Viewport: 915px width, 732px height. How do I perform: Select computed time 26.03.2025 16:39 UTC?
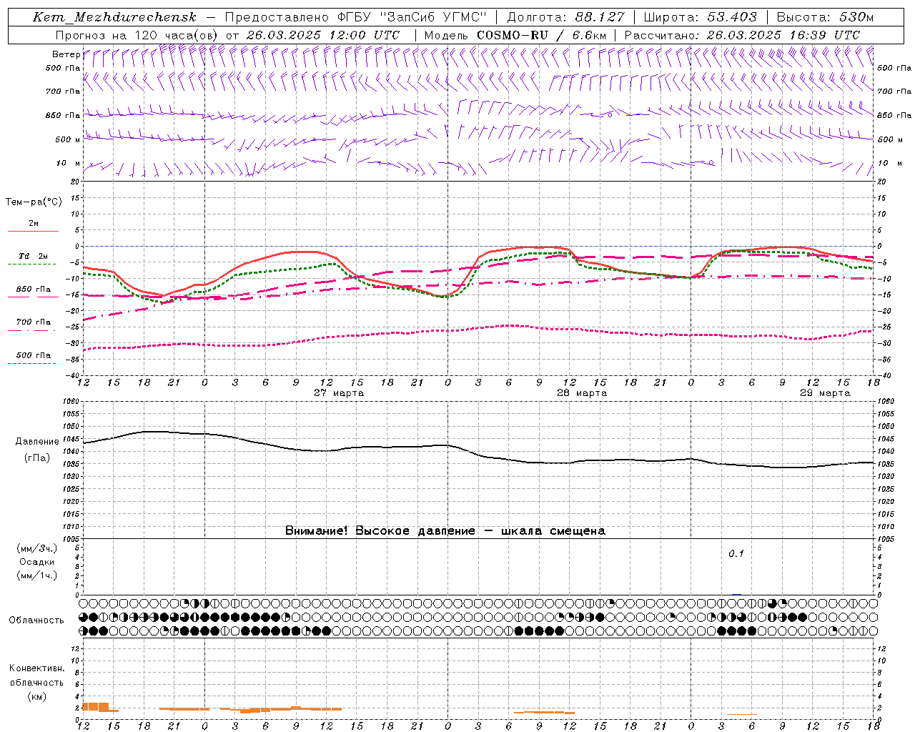coord(783,35)
